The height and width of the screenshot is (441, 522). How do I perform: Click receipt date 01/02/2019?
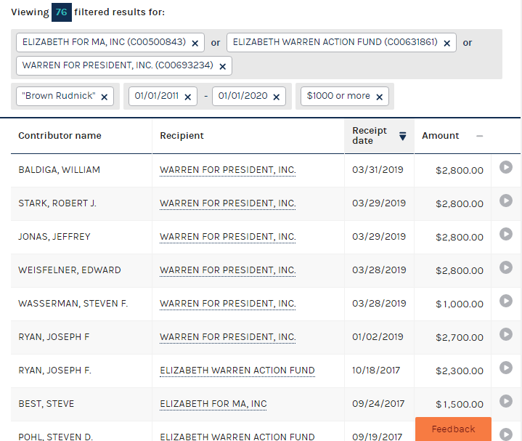click(378, 337)
